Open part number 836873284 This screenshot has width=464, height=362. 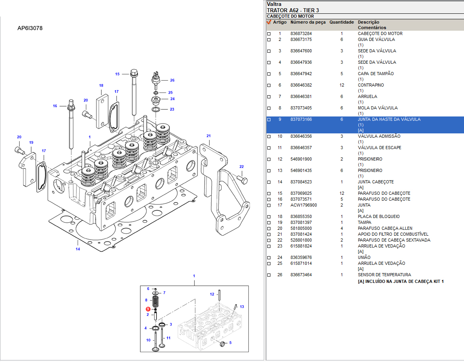click(301, 34)
